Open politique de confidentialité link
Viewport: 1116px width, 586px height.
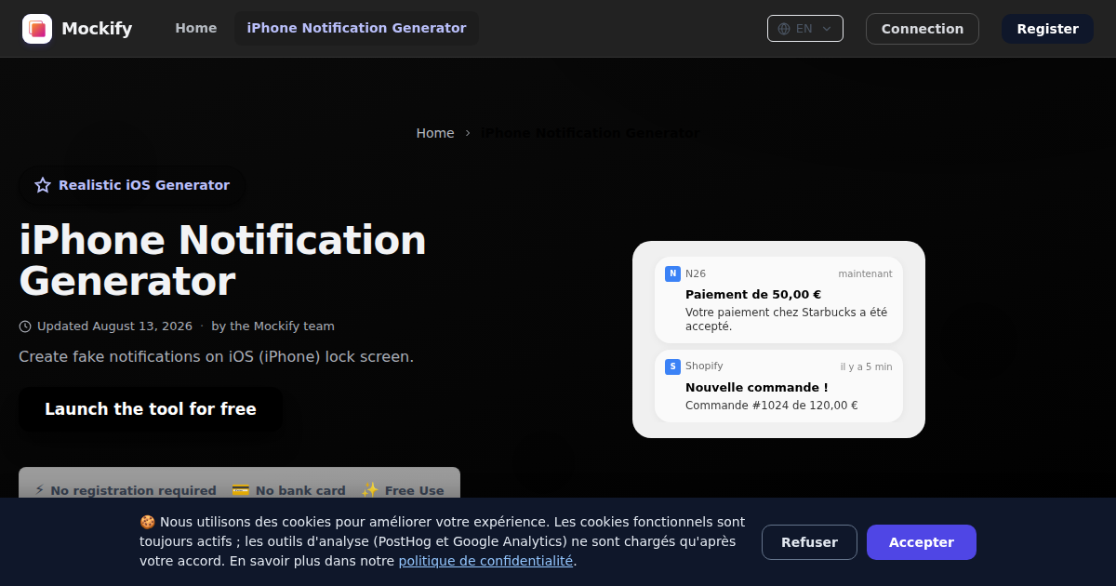[485, 561]
